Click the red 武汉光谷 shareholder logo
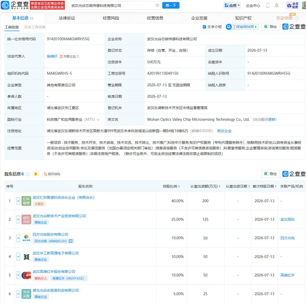Screen dimensions: 306x303 [26, 219]
